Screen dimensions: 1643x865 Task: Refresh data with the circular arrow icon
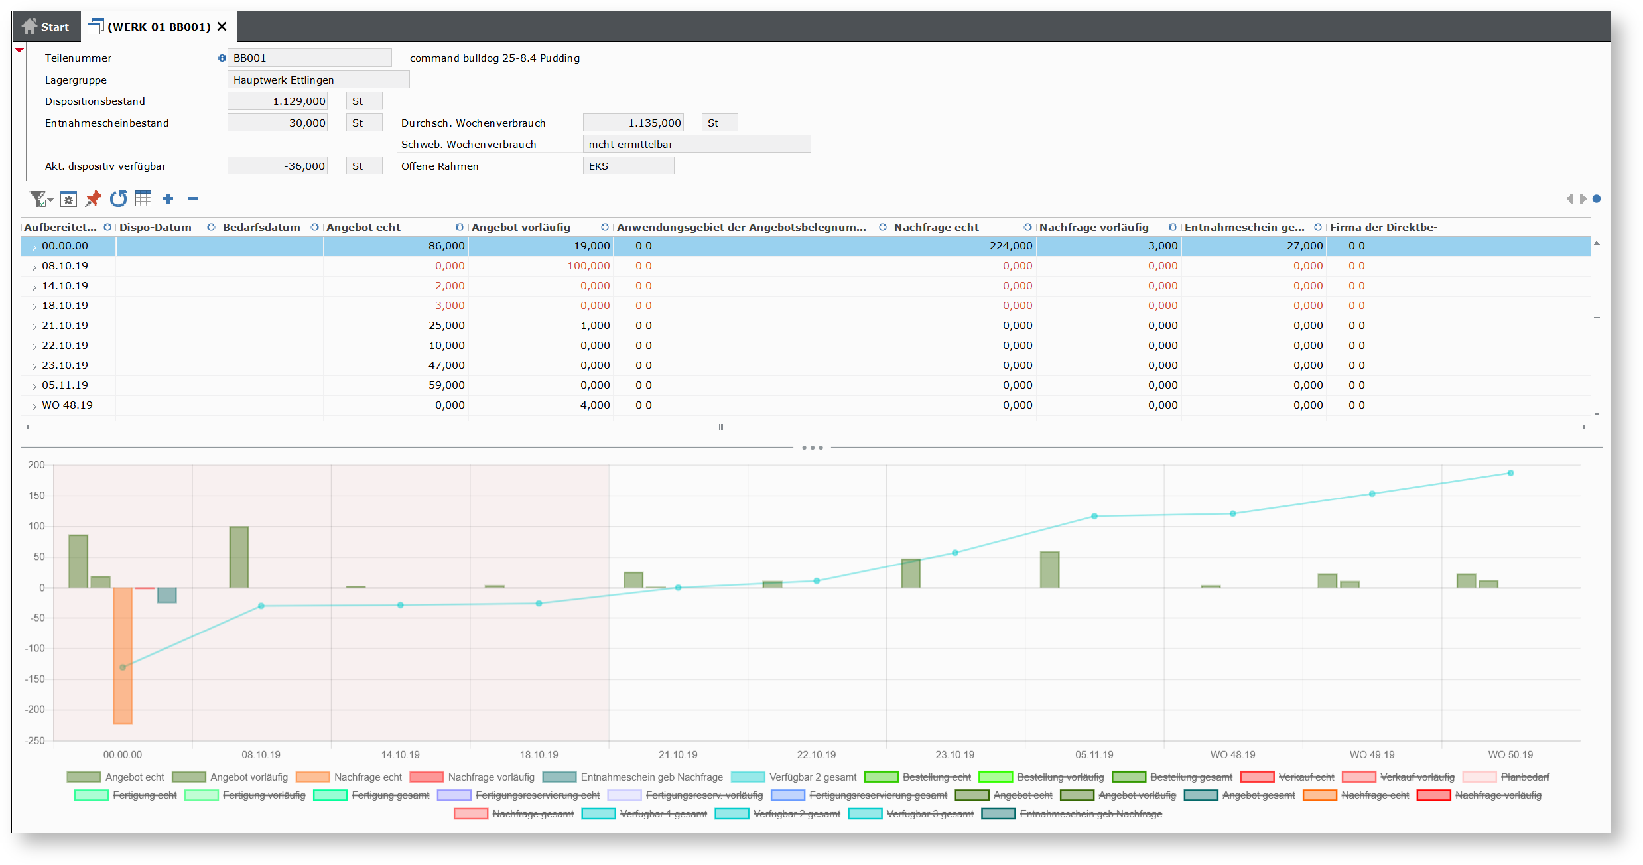pyautogui.click(x=118, y=199)
